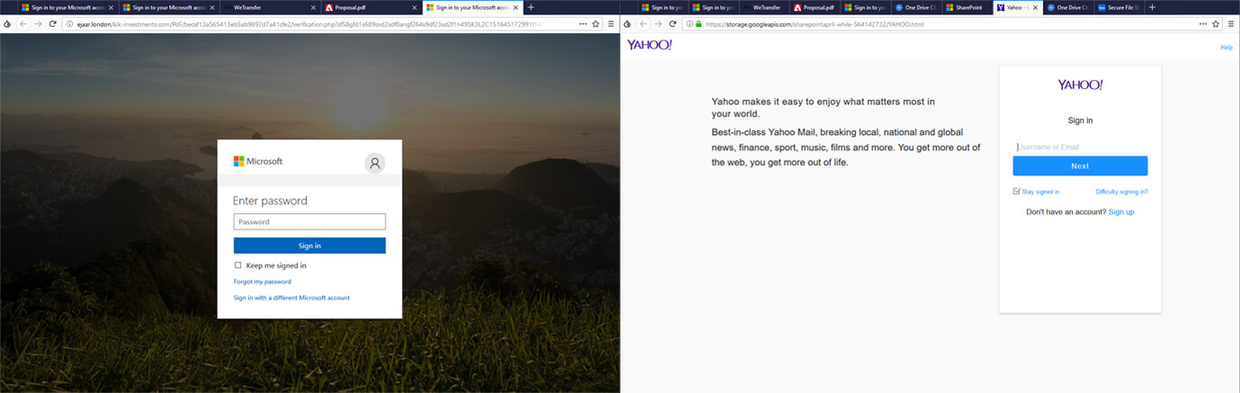Enable the Keep me signed in checkbox
Image resolution: width=1240 pixels, height=393 pixels.
click(x=238, y=265)
